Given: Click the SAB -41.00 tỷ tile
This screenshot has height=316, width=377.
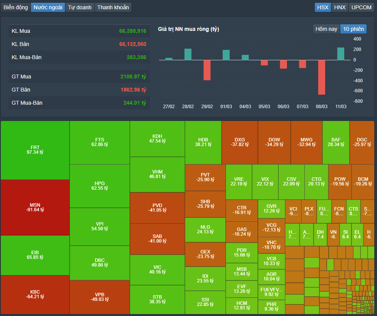Looking at the screenshot, I should coord(157,239).
